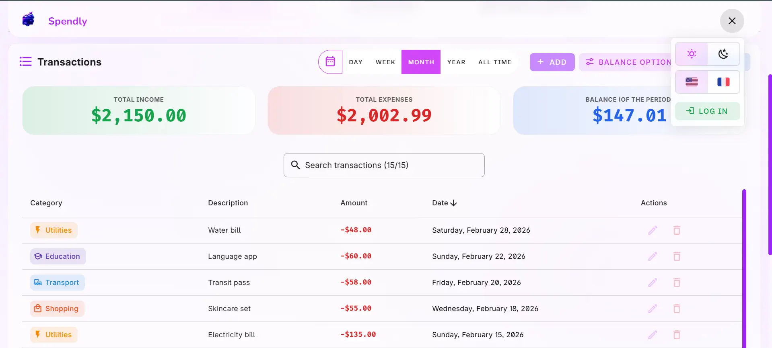Click the -$135.00 amount
The height and width of the screenshot is (348, 772).
358,334
